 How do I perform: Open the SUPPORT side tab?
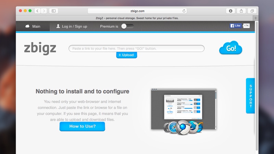click(250, 96)
